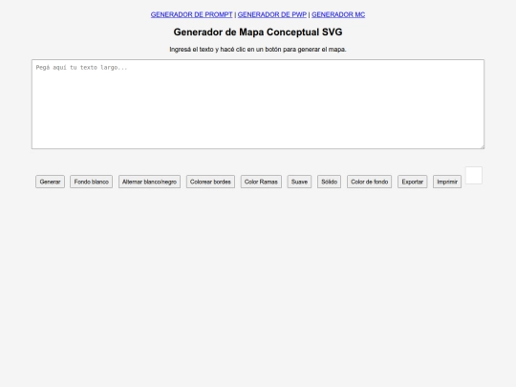Viewport: 516px width, 387px height.
Task: Choose the Color Ramas button
Action: click(261, 182)
